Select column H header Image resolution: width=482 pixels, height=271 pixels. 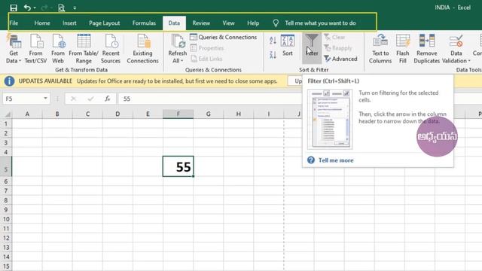[x=239, y=114]
